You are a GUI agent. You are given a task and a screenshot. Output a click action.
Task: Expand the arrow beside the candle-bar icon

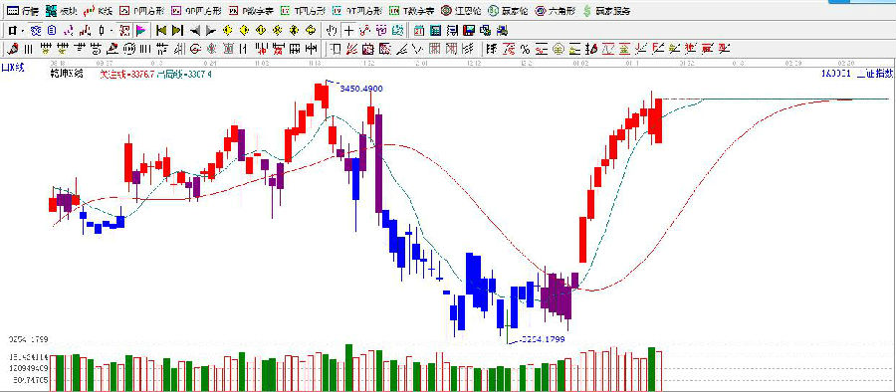112,30
